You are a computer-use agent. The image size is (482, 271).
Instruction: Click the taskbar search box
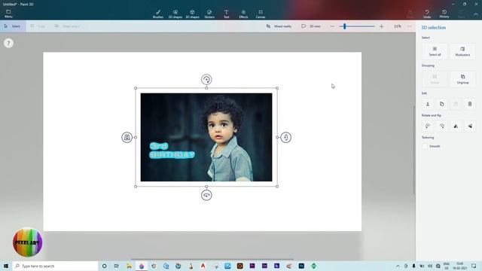click(55, 266)
